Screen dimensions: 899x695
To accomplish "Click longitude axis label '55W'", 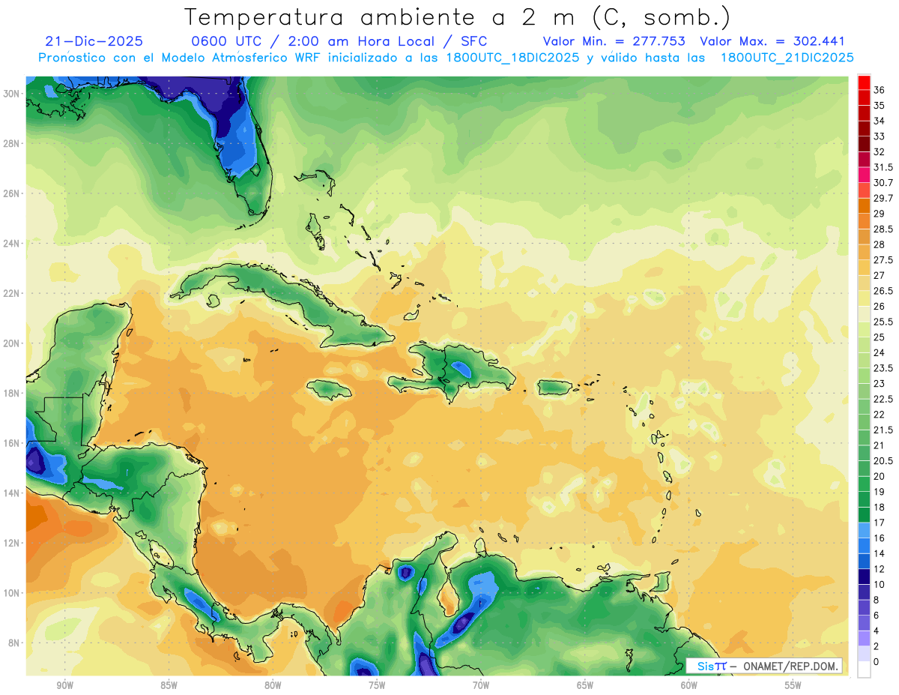I will point(793,685).
